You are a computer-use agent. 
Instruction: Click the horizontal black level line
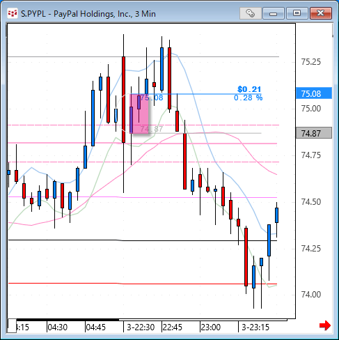[x=143, y=240]
